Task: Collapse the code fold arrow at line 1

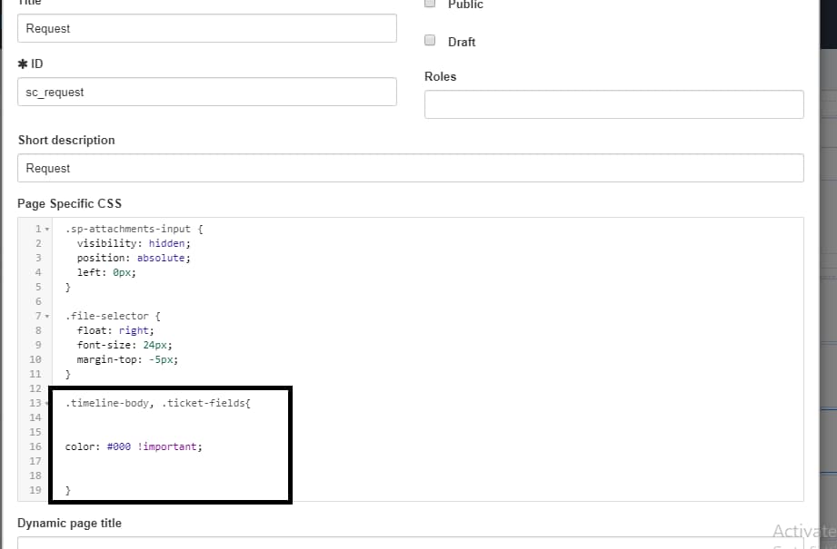Action: pos(47,230)
